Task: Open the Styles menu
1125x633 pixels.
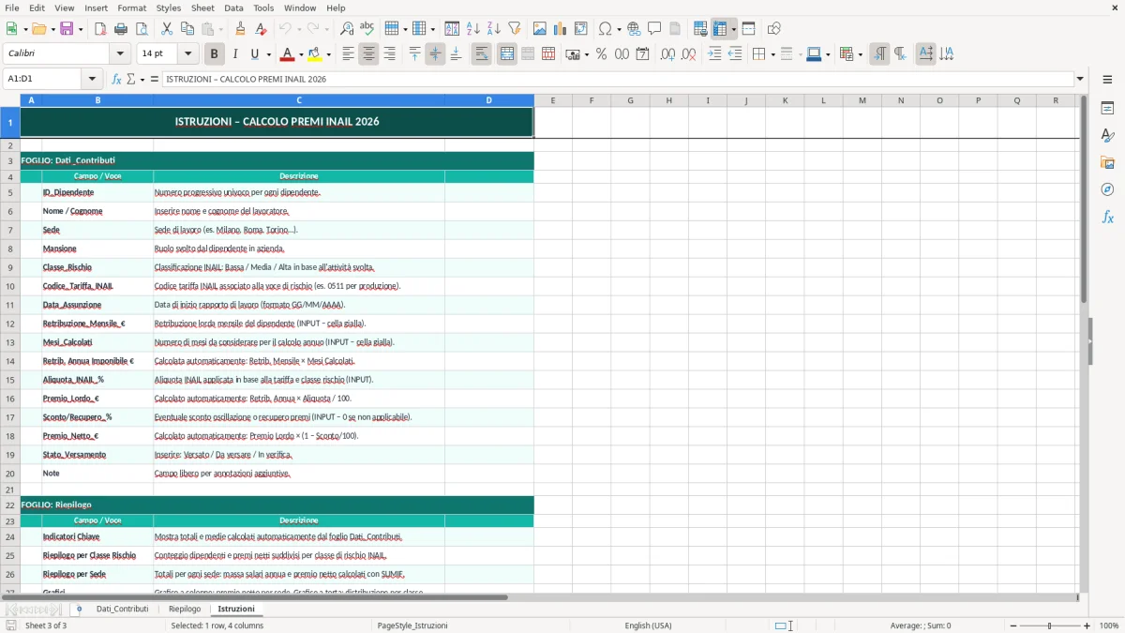Action: (169, 8)
